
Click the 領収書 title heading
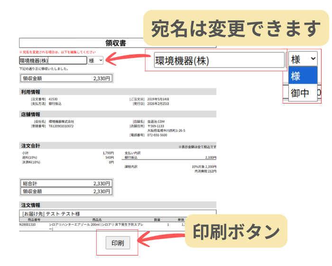pyautogui.click(x=116, y=43)
